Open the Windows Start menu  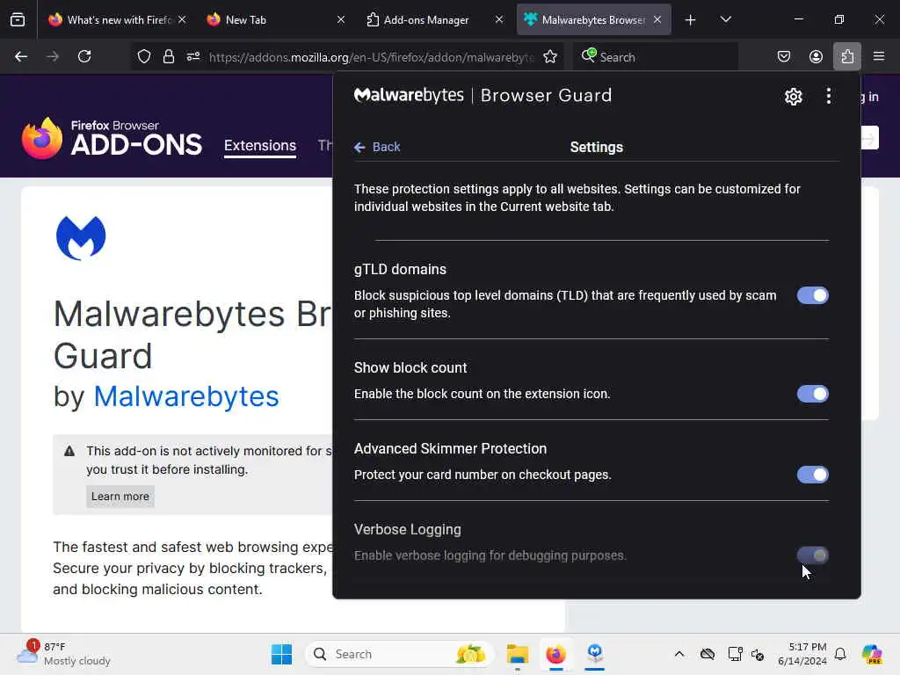pyautogui.click(x=281, y=654)
